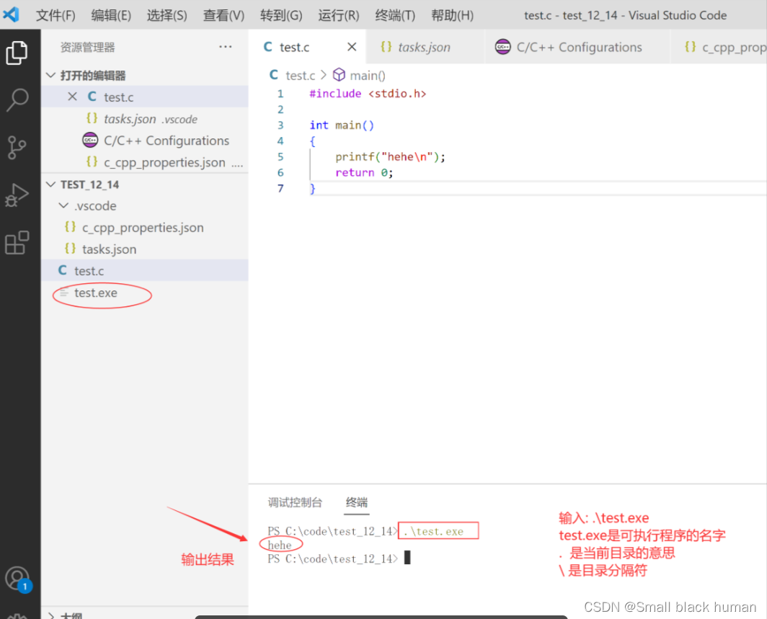Open the Run and Debug view
Viewport: 767px width, 619px height.
click(x=17, y=195)
